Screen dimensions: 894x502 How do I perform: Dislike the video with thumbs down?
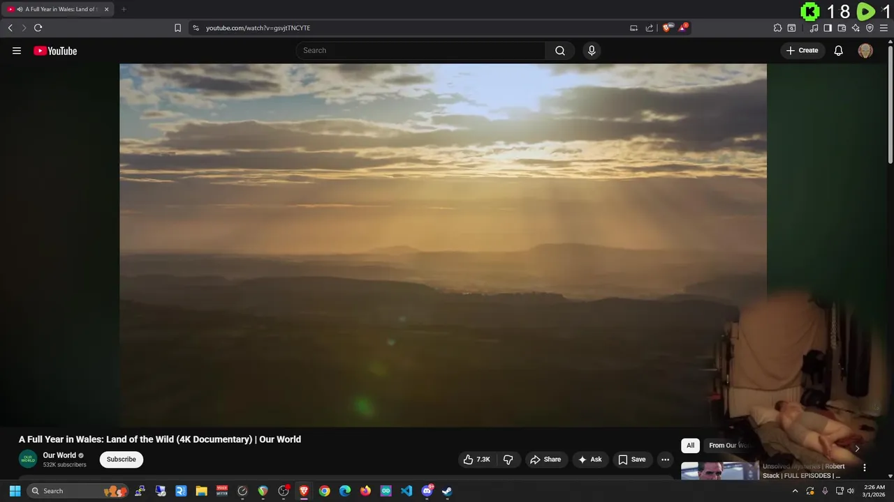508,459
